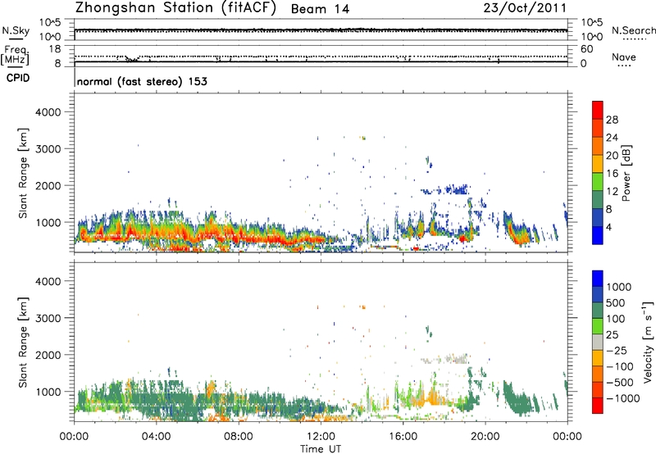Click the 'Nave' legend label
The height and width of the screenshot is (454, 656).
coord(624,57)
